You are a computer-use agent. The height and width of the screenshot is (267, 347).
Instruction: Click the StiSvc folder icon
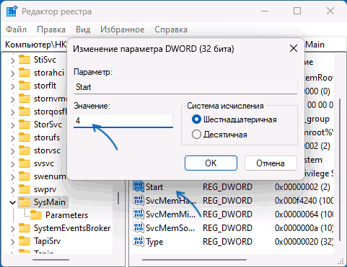coord(25,60)
